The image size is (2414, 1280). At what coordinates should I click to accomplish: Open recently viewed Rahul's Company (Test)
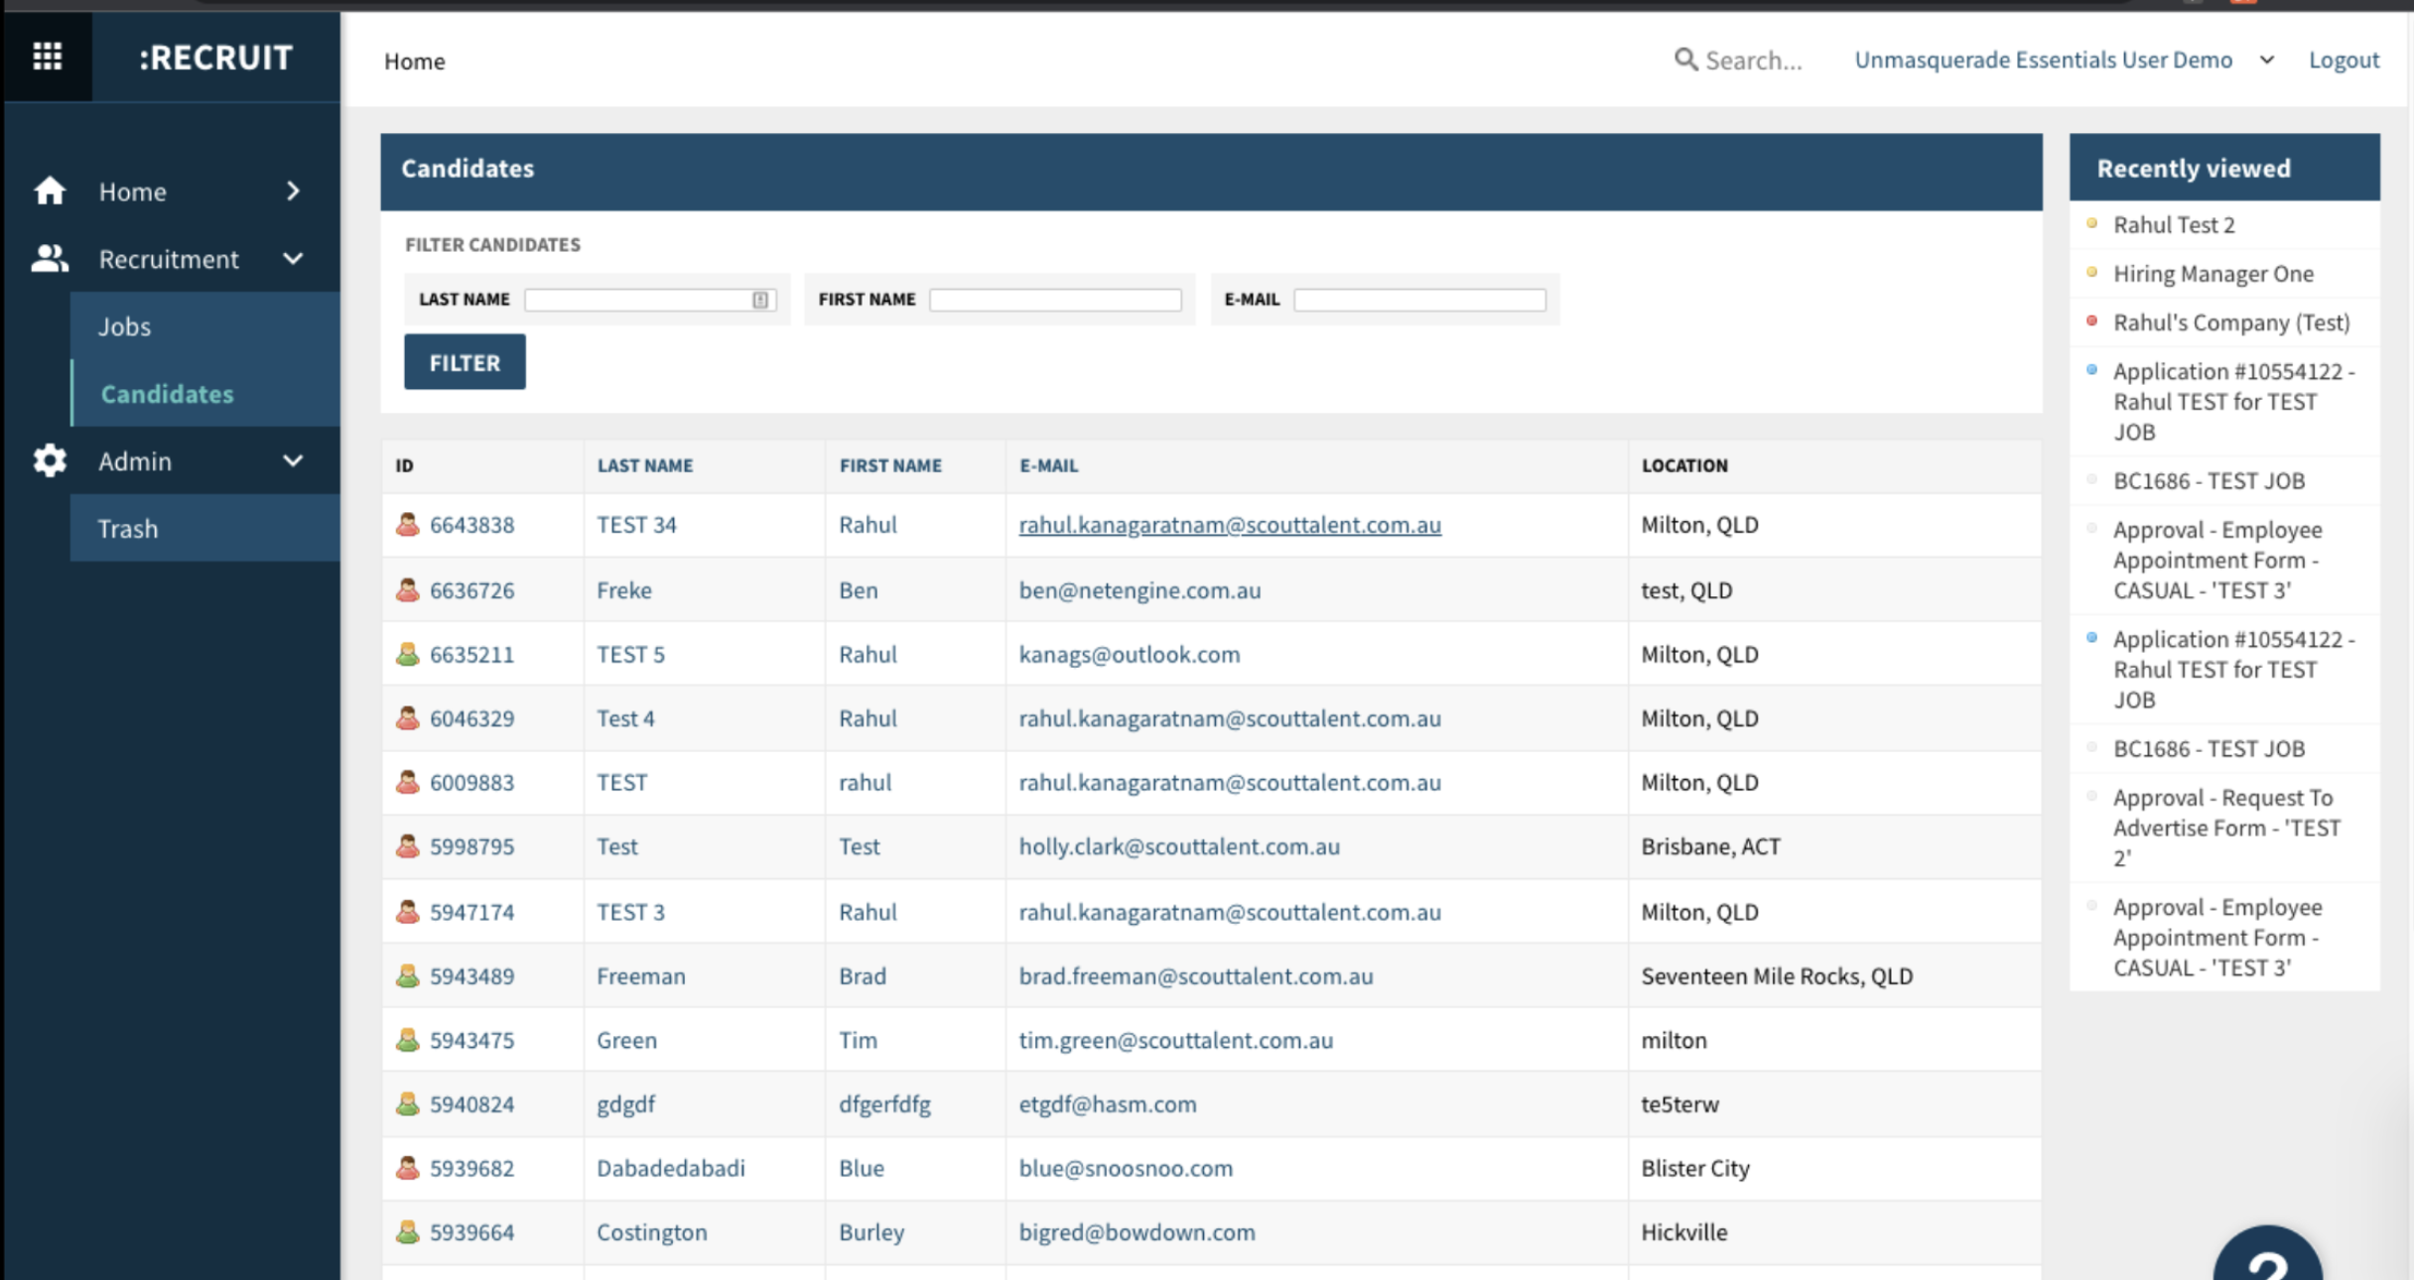pyautogui.click(x=2231, y=322)
